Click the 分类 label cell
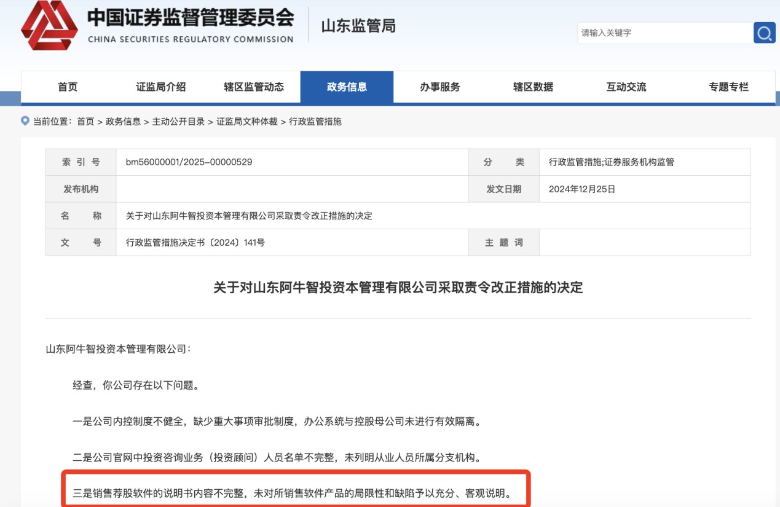The height and width of the screenshot is (507, 780). [x=504, y=162]
